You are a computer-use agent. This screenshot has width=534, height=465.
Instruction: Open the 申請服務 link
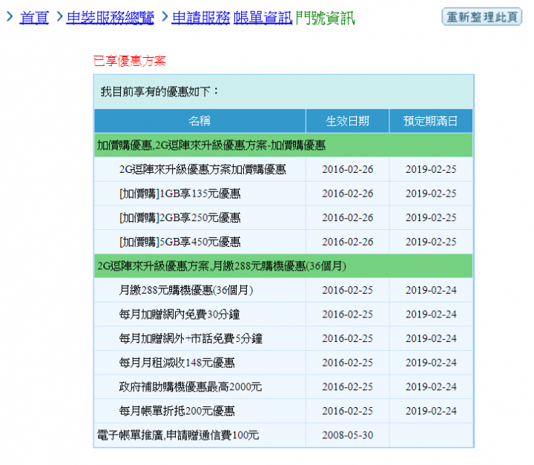click(x=201, y=18)
